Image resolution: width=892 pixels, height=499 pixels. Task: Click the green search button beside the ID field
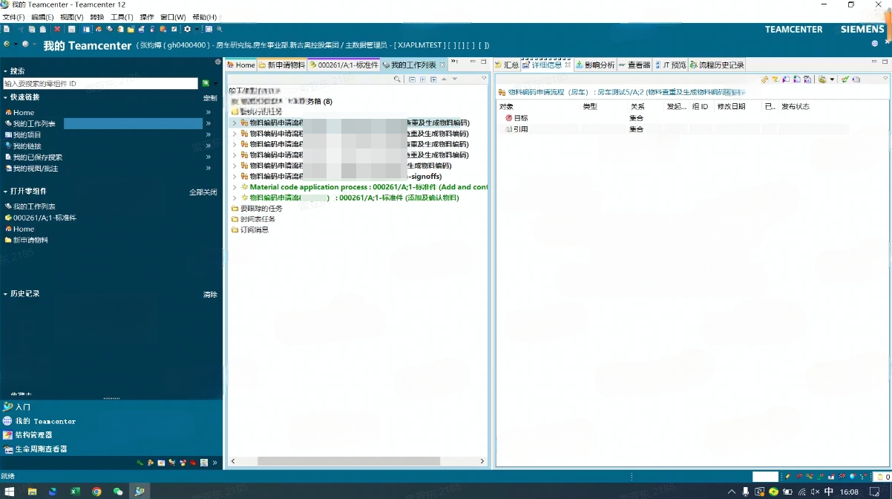(206, 84)
